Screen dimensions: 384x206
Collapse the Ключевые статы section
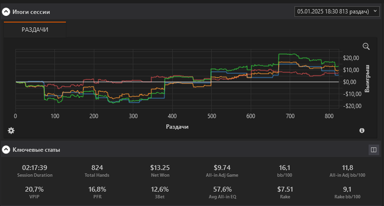(x=6, y=150)
